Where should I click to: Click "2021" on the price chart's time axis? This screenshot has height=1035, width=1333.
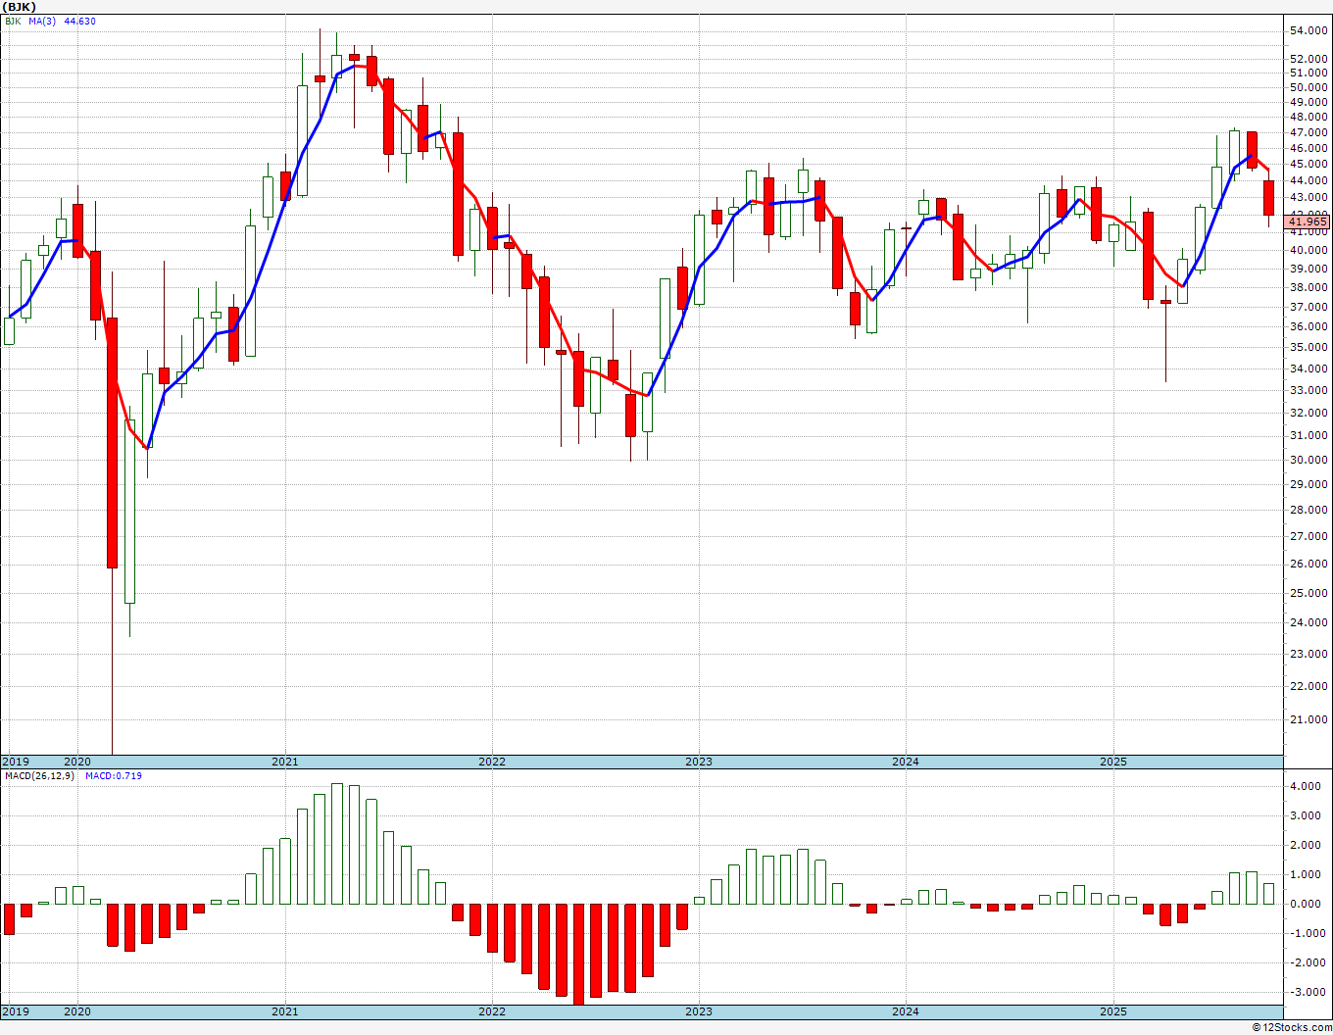coord(284,762)
